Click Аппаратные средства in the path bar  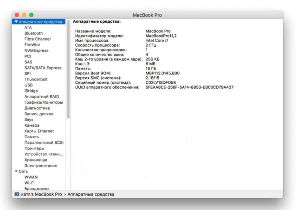coord(91,194)
